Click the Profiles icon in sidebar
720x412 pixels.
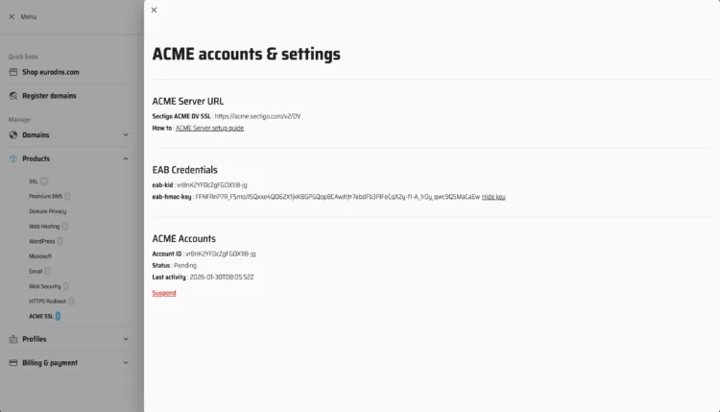coord(13,339)
